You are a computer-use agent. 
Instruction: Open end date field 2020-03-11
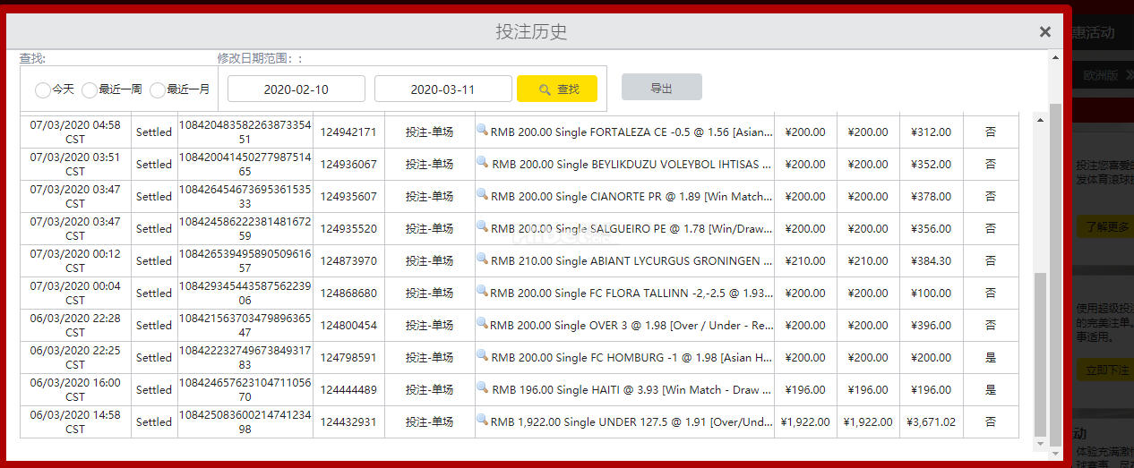442,89
